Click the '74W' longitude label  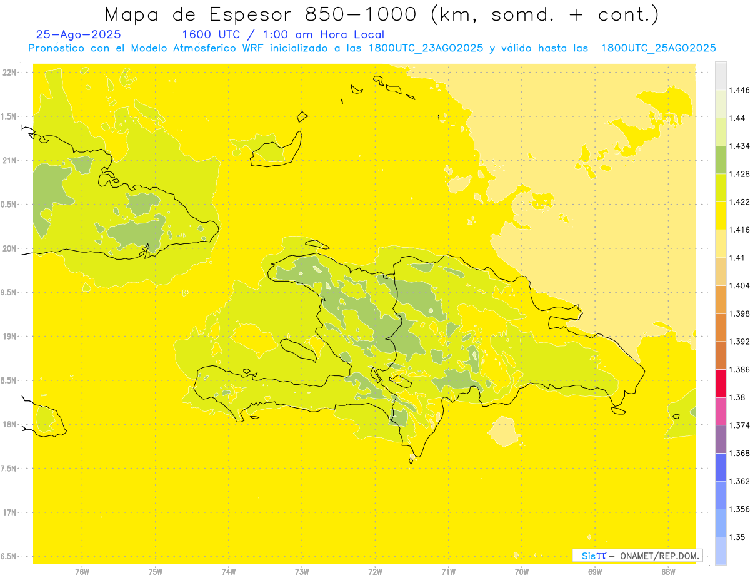tap(229, 572)
